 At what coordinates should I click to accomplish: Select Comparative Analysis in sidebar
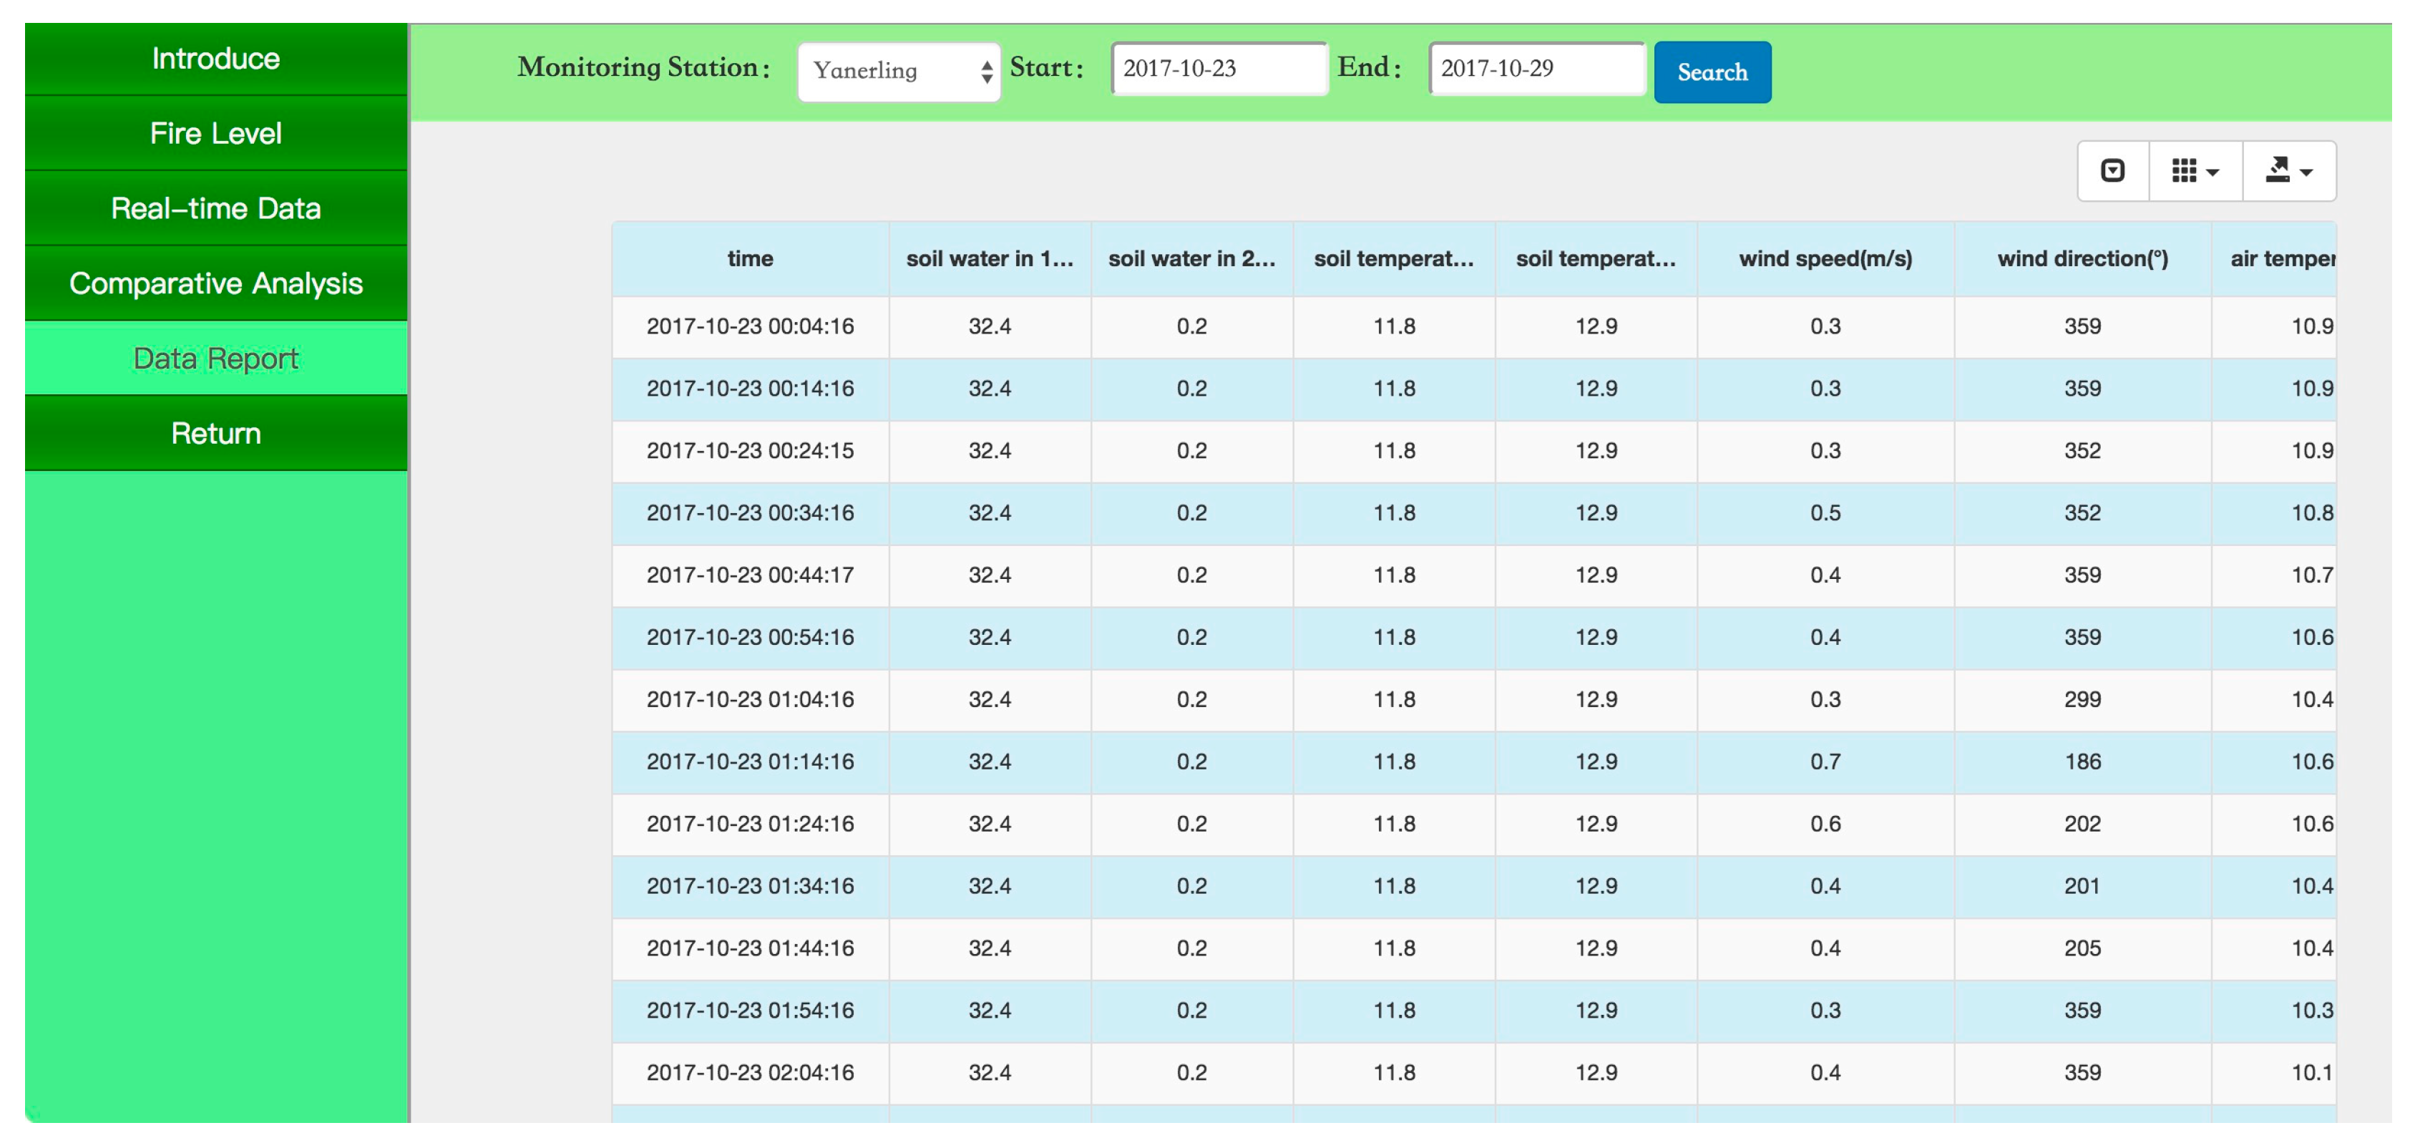click(x=215, y=283)
